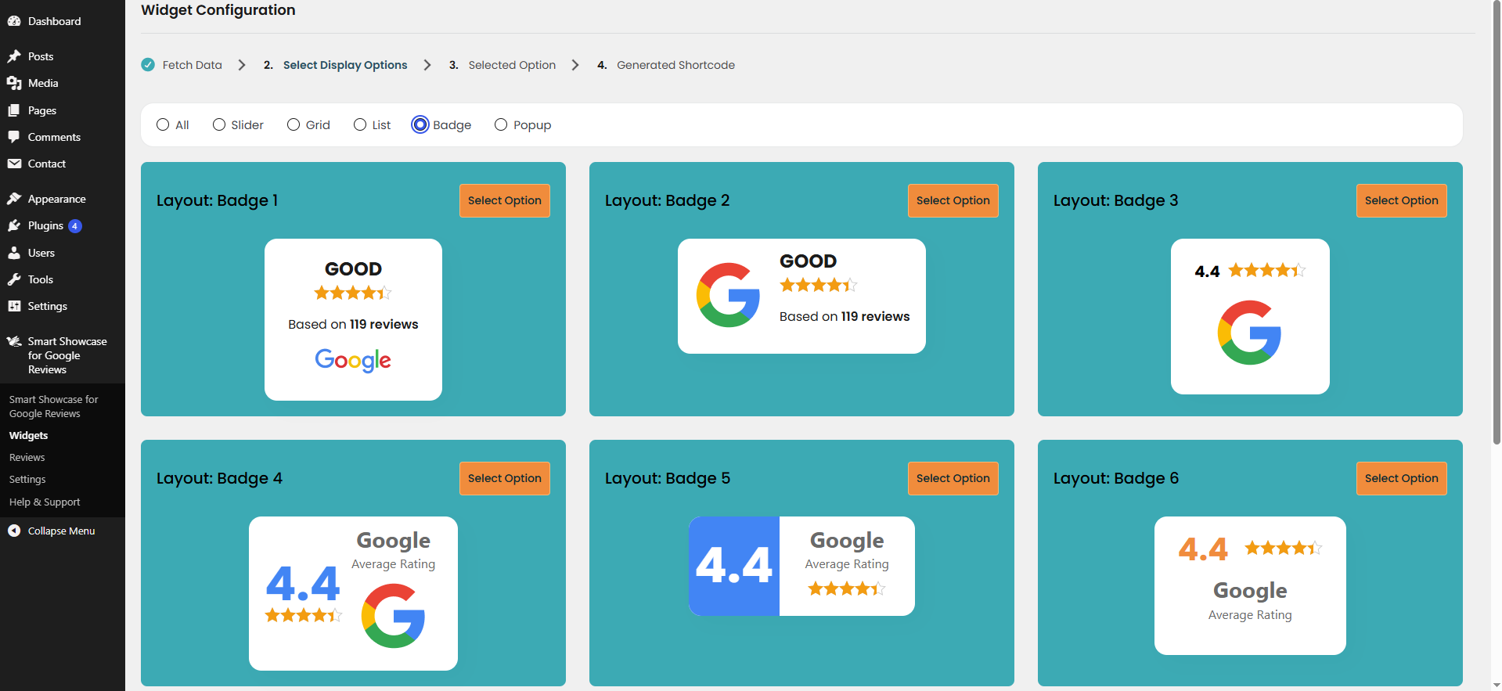
Task: Open the Generated Shortcode step
Action: tap(675, 65)
